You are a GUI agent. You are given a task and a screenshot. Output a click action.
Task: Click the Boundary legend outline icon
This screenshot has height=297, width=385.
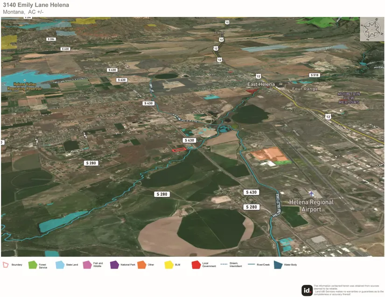(x=6, y=265)
